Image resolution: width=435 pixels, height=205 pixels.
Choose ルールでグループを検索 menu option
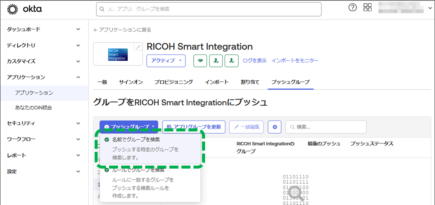[150, 184]
